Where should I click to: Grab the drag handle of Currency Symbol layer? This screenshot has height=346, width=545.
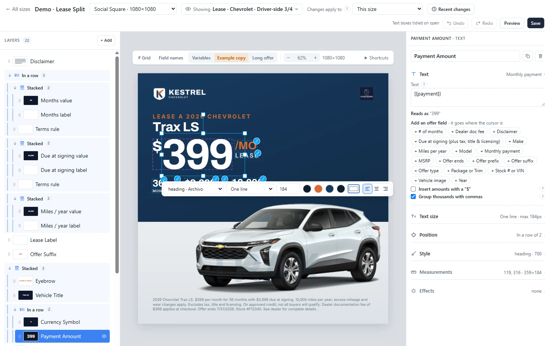(20, 322)
